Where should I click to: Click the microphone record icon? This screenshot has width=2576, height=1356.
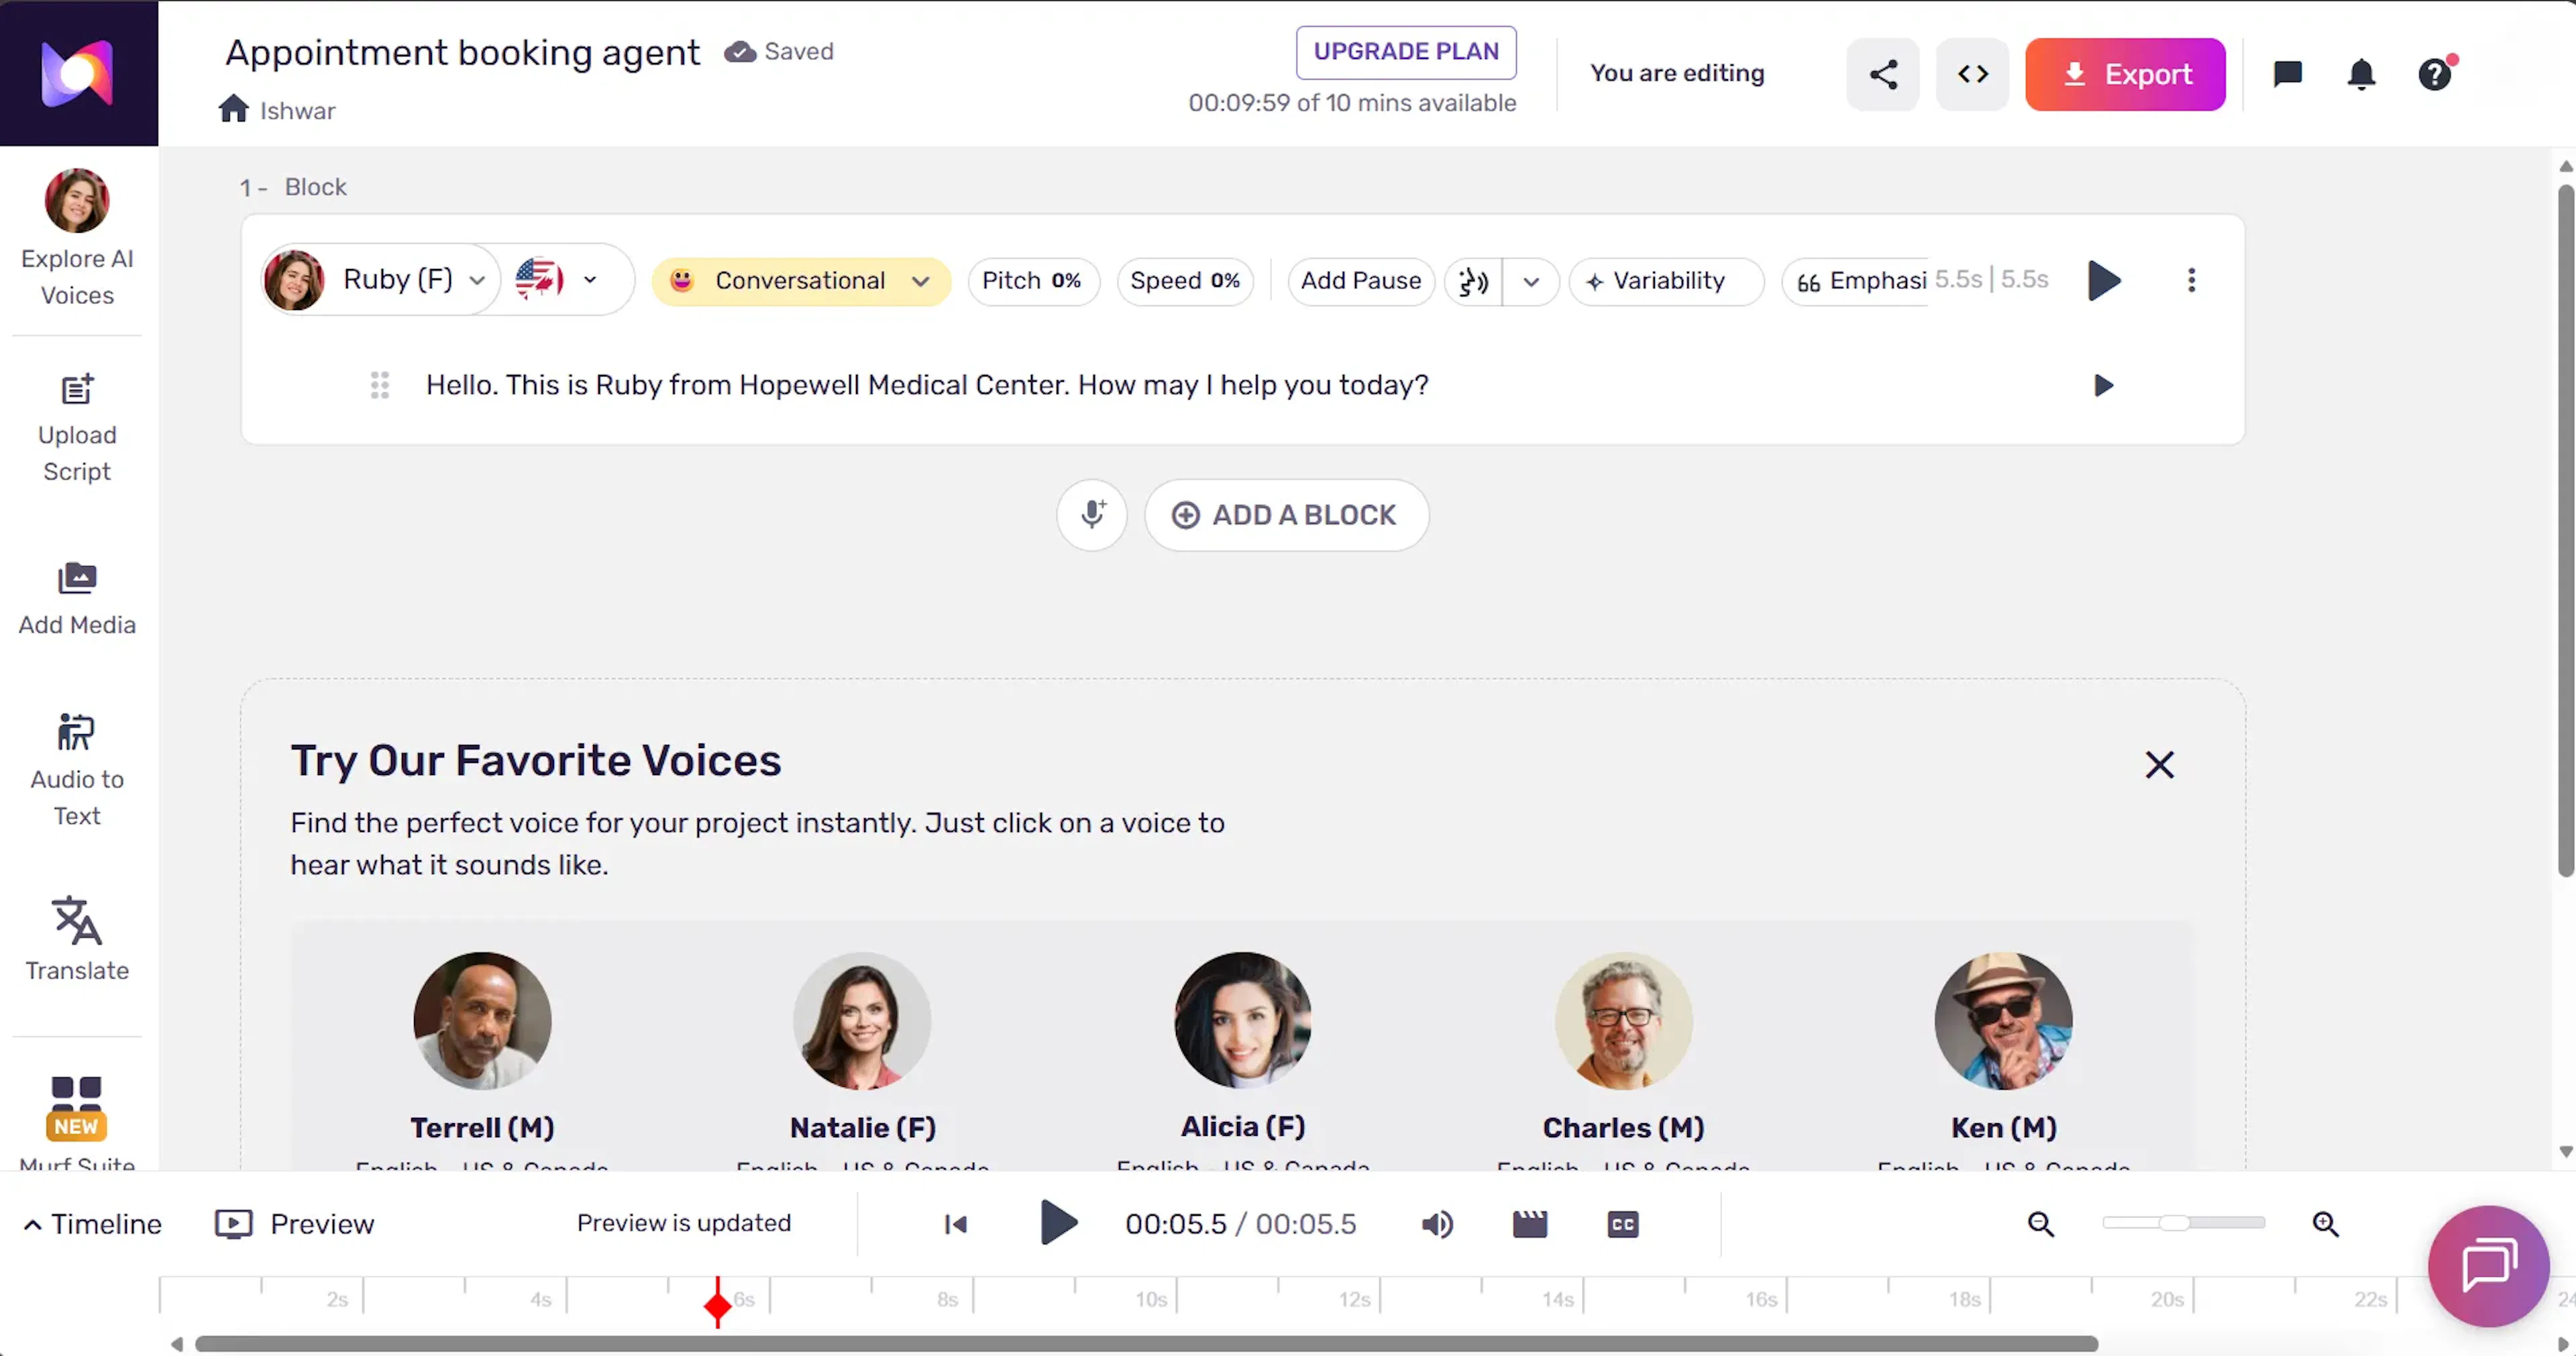pos(1092,515)
